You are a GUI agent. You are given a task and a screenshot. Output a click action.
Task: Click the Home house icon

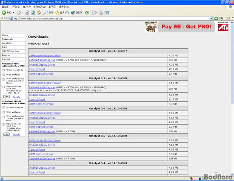click(x=39, y=13)
